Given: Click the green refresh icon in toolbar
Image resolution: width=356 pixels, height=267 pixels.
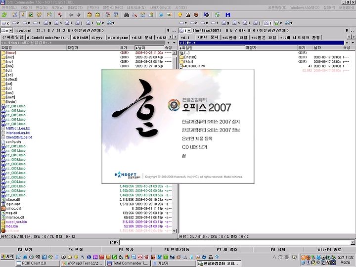Looking at the screenshot, I should tap(4, 15).
